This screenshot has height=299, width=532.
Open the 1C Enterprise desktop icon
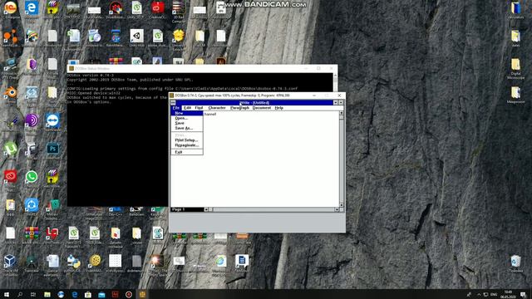click(11, 9)
